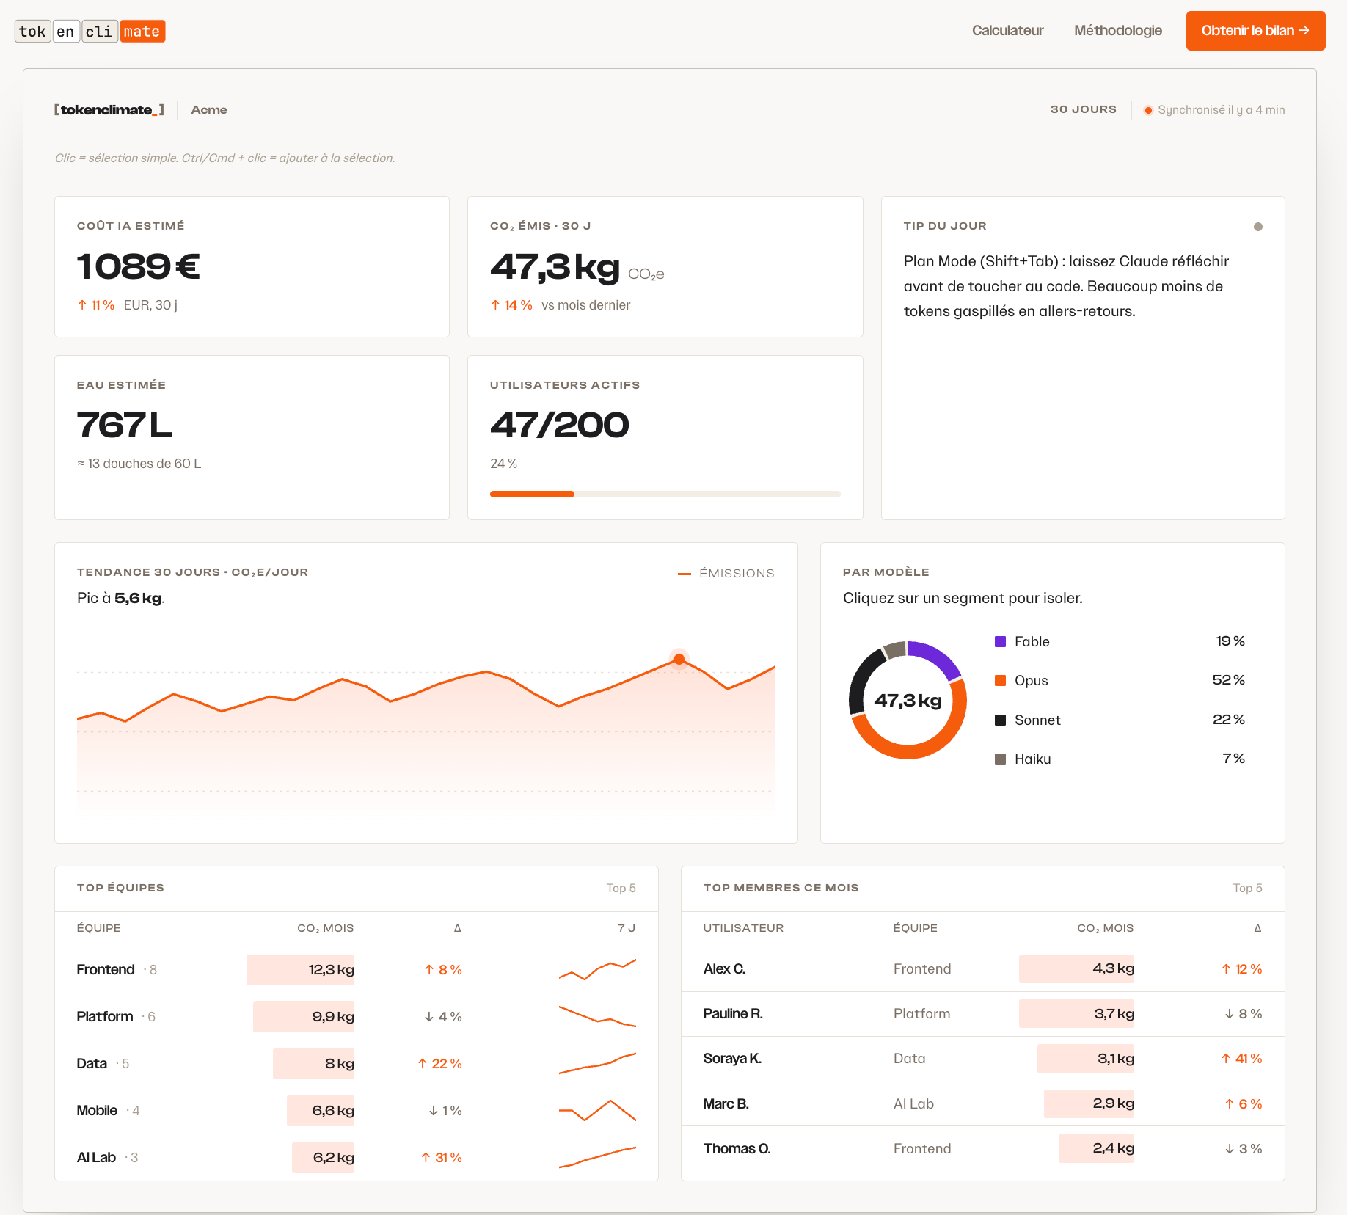
Task: Select the Haiku model legend entry
Action: (1120, 759)
